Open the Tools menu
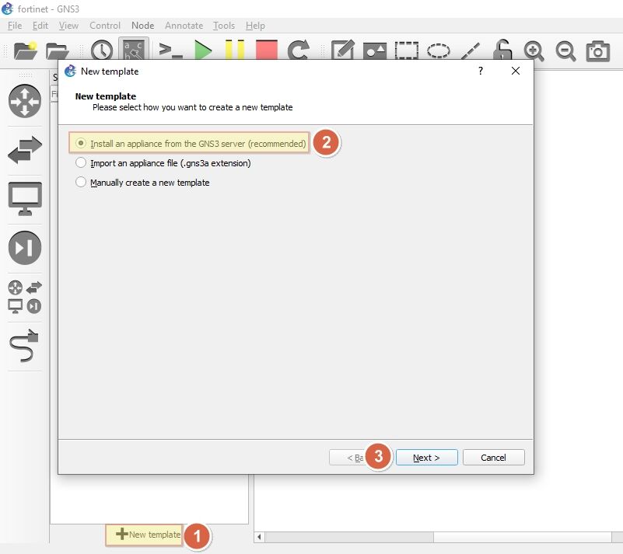 click(224, 26)
